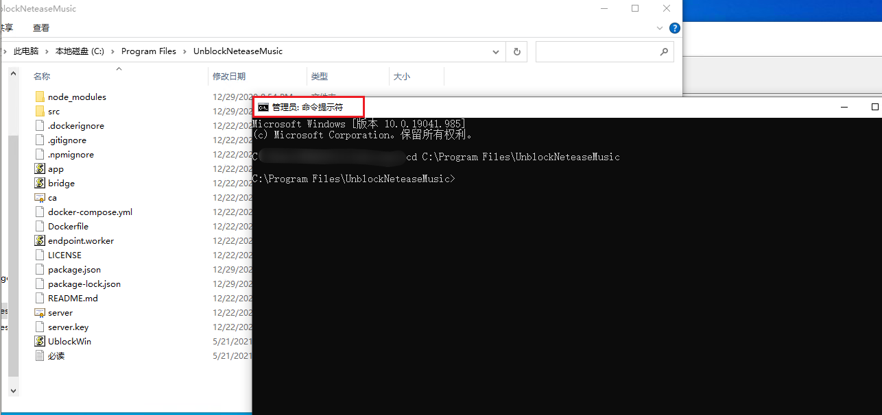Navigate to Program Files via breadcrumb
The height and width of the screenshot is (415, 882).
(148, 51)
